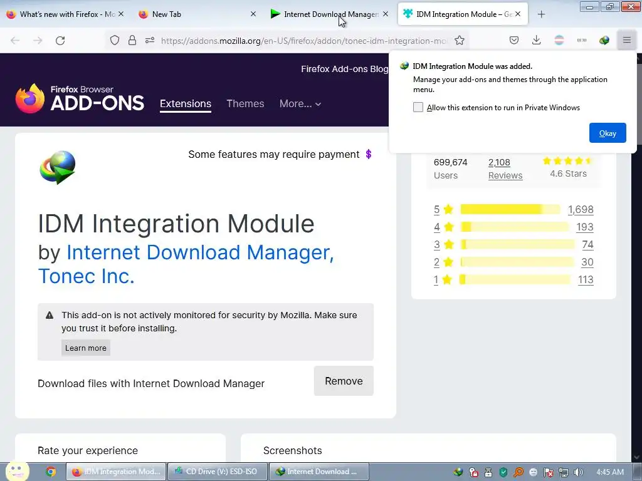Save page to Pocket
Image resolution: width=642 pixels, height=481 pixels.
point(514,40)
